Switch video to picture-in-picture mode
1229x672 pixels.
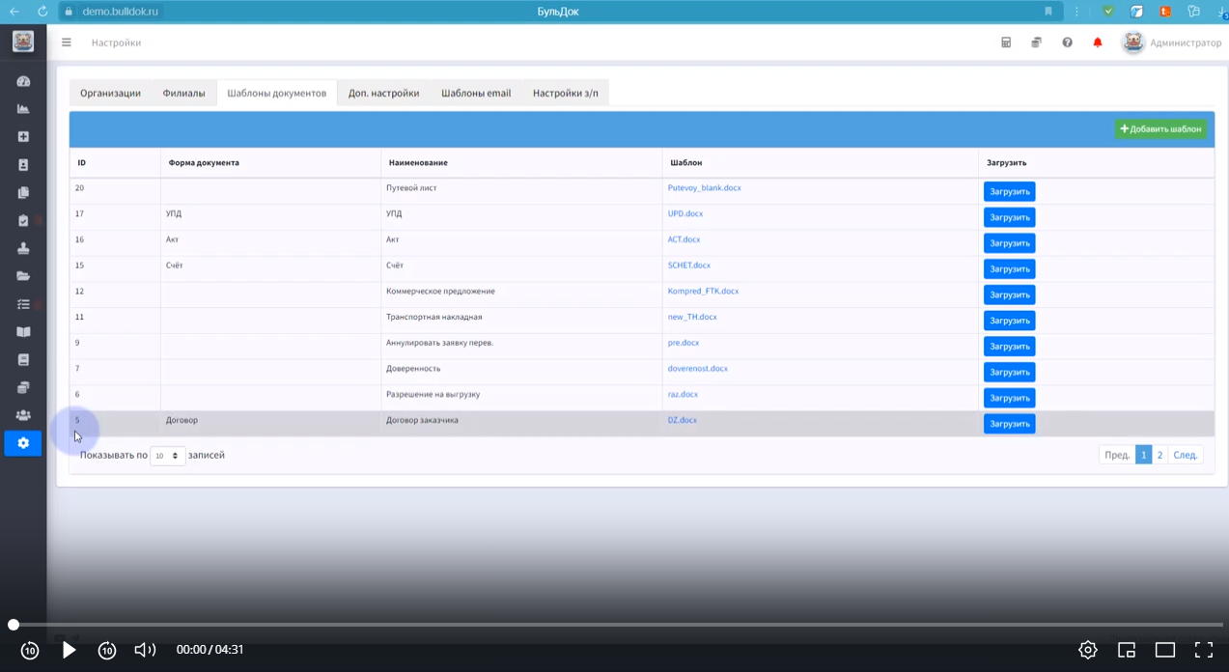(x=1127, y=650)
